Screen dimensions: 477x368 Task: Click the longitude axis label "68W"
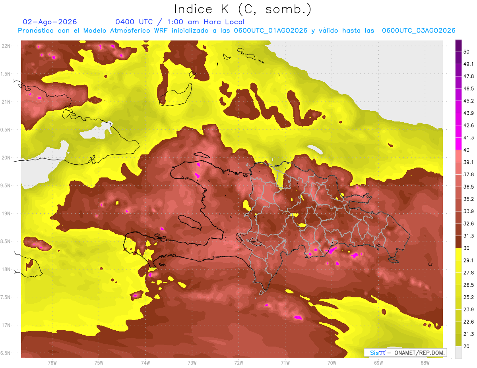(x=425, y=363)
